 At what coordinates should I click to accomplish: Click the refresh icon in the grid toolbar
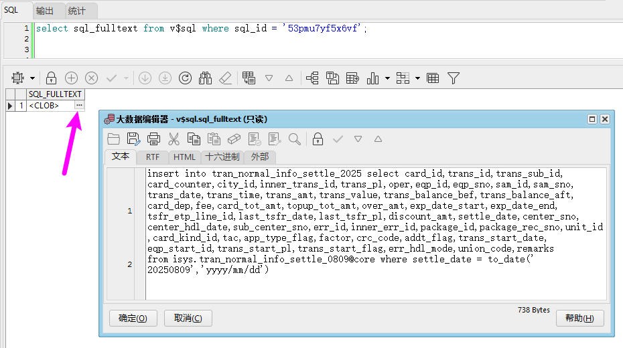(x=185, y=78)
